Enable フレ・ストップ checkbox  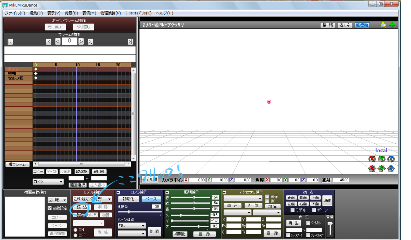pos(308,235)
